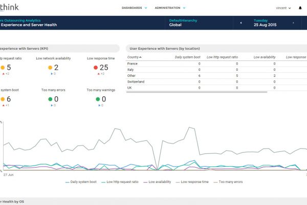This screenshot has height=205, width=307.
Task: Click the Outsourcing Analytics breadcrumb link
Action: click(20, 20)
